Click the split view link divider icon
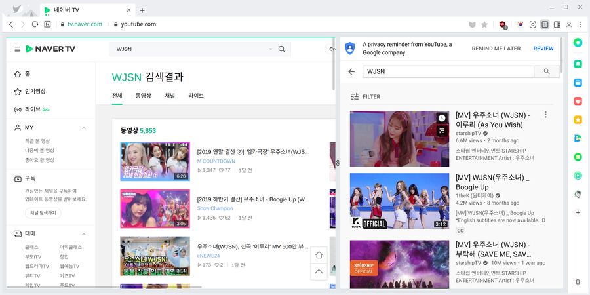This screenshot has height=295, width=590. click(338, 163)
